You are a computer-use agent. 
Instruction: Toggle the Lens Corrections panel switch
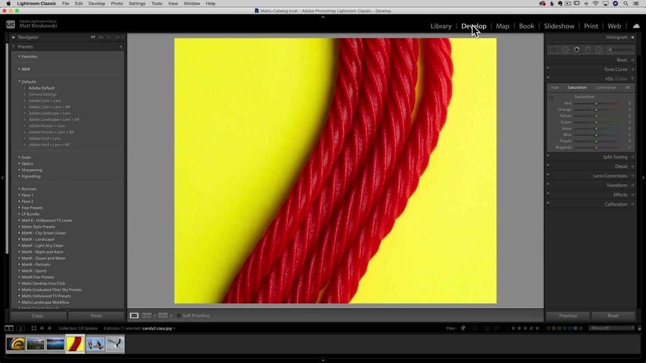pyautogui.click(x=548, y=175)
